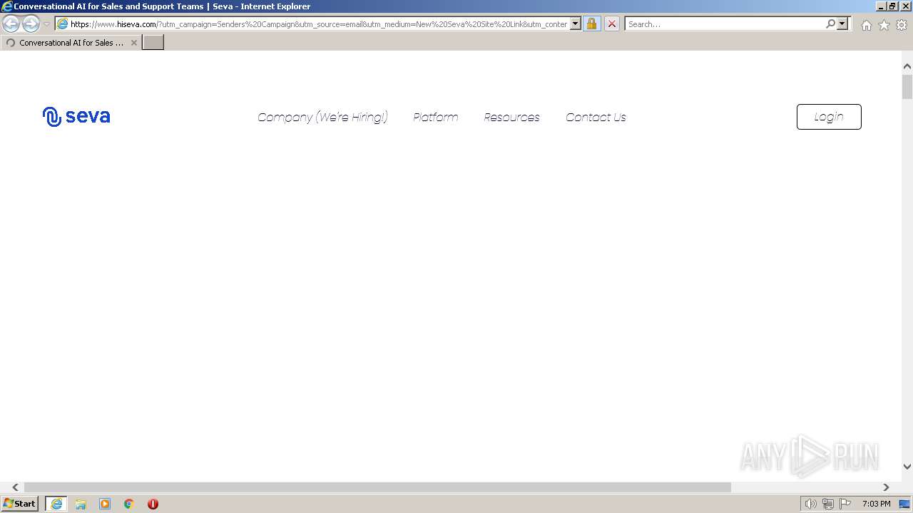The image size is (913, 513).
Task: Open the recent pages dropdown arrow
Action: coord(46,24)
